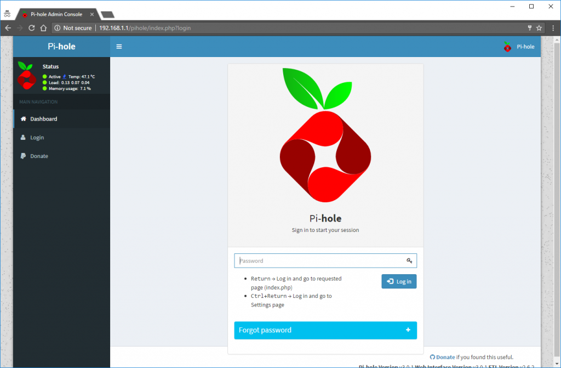Click the key icon in the password field
The width and height of the screenshot is (561, 368).
409,261
